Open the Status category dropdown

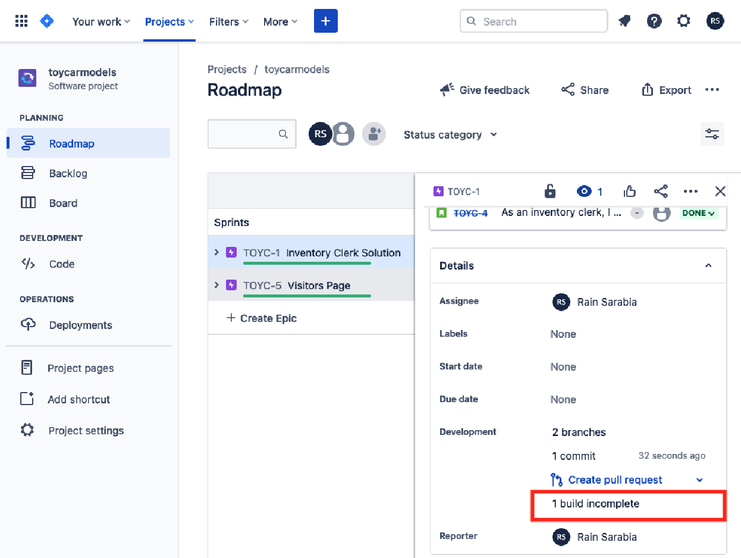click(450, 134)
